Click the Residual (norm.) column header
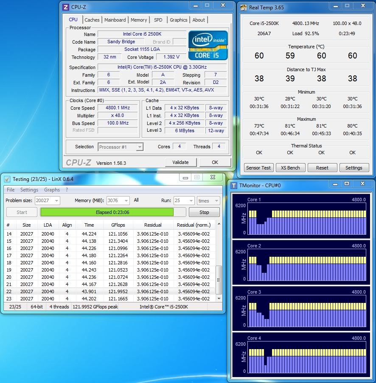 [194, 225]
